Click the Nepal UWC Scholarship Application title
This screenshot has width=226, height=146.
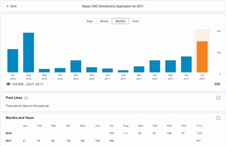coord(113,6)
